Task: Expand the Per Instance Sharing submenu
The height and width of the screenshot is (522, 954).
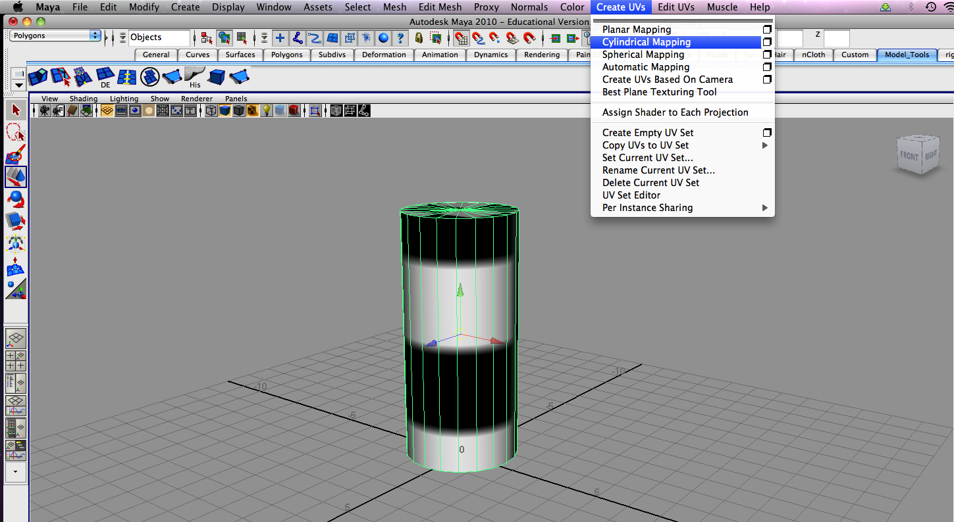Action: [647, 208]
